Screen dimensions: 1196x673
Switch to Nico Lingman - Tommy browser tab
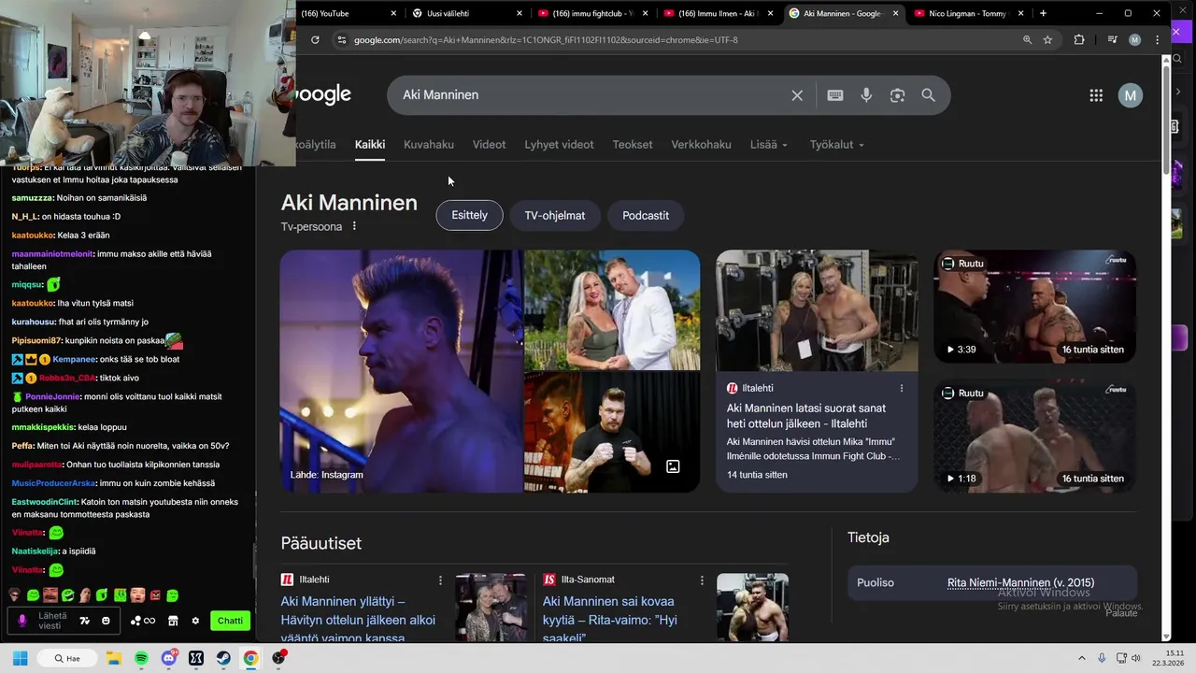click(967, 13)
